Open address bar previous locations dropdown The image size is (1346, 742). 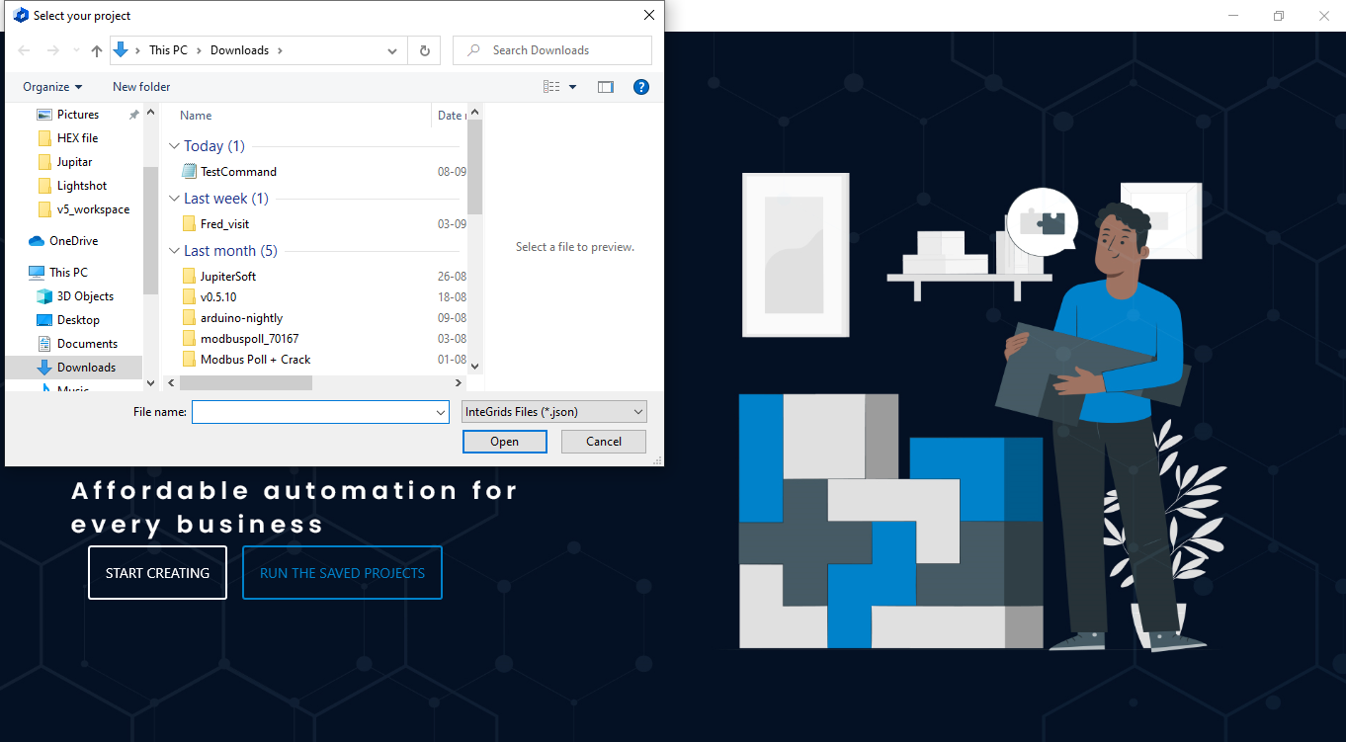point(392,50)
